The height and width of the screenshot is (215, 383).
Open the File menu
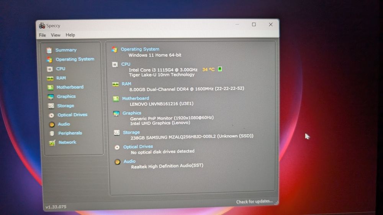pyautogui.click(x=43, y=35)
